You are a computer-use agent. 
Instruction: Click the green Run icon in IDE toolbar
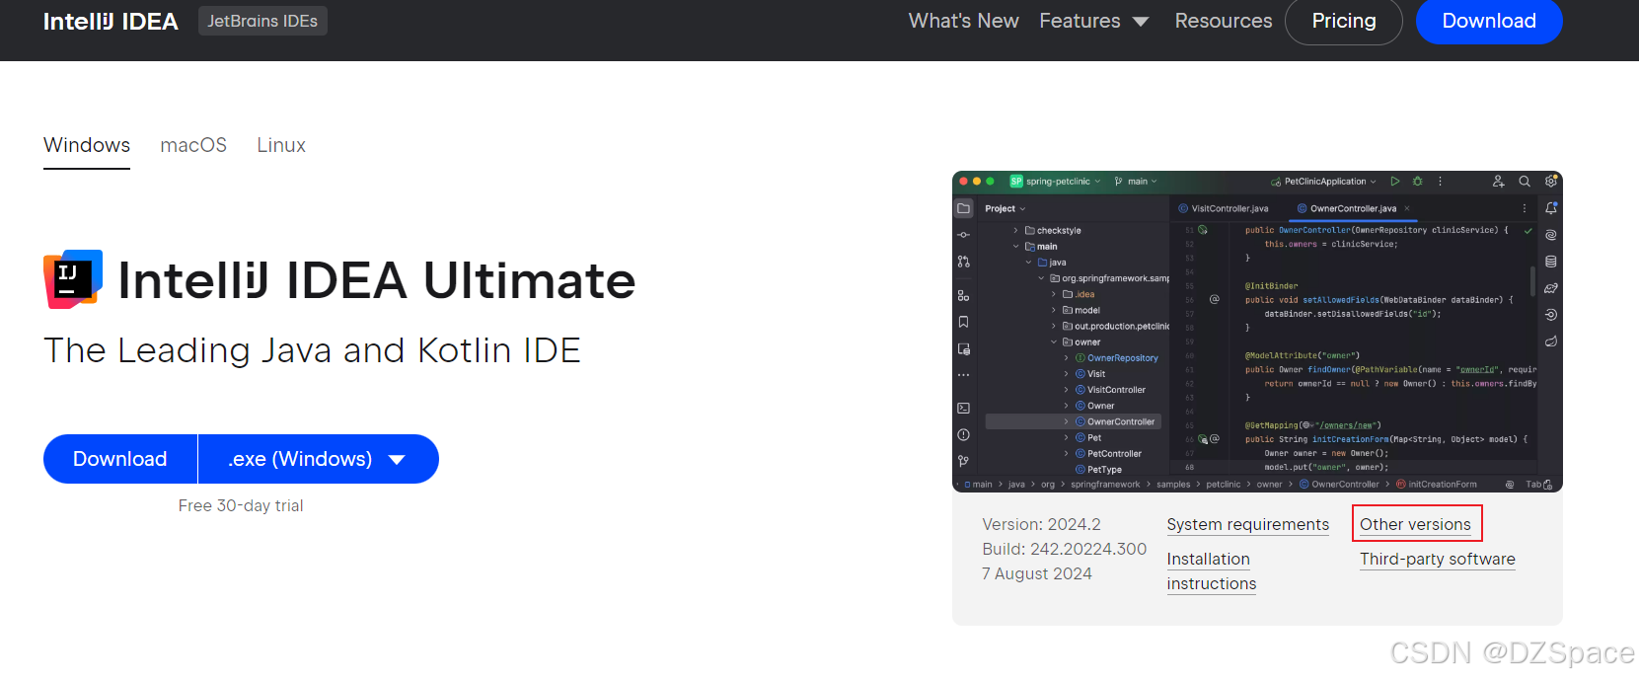1395,182
